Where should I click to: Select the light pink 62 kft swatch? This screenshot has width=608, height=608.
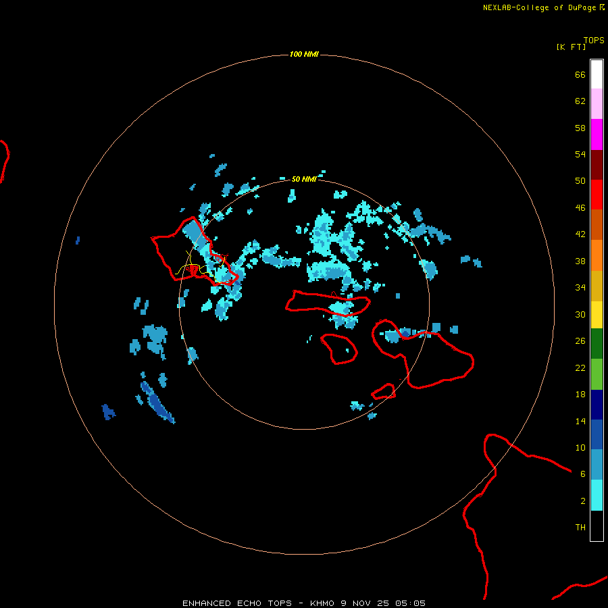[x=597, y=103]
